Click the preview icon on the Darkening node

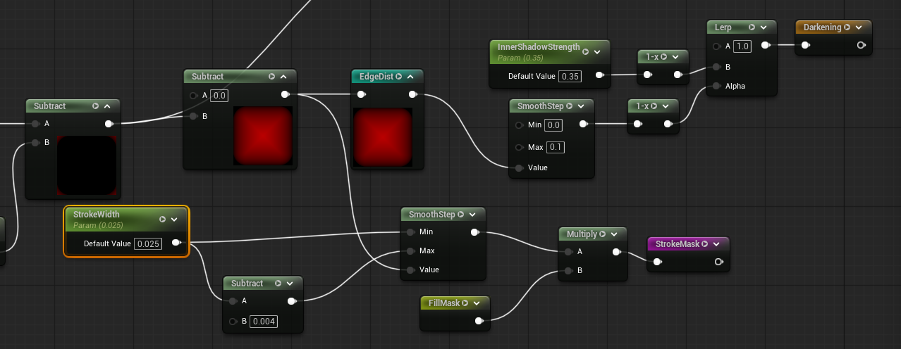coord(847,27)
